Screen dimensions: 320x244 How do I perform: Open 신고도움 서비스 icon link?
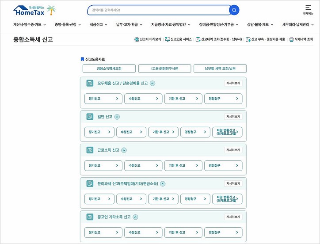[178, 39]
